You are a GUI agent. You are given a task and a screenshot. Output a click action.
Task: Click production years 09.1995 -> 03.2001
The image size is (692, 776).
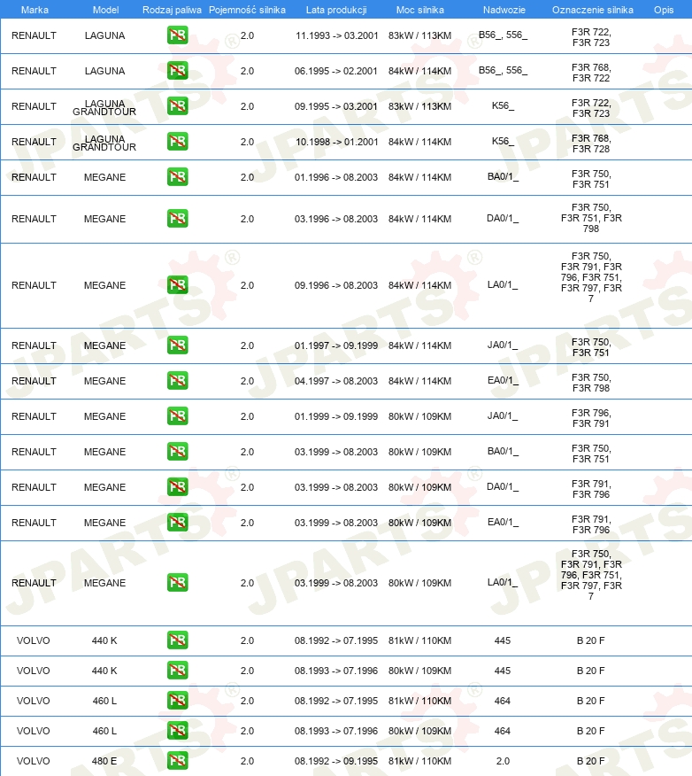[x=336, y=106]
